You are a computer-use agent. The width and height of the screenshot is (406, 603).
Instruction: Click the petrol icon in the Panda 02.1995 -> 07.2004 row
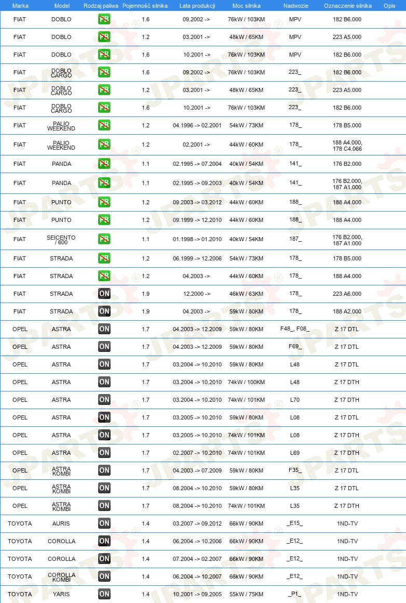click(x=104, y=164)
